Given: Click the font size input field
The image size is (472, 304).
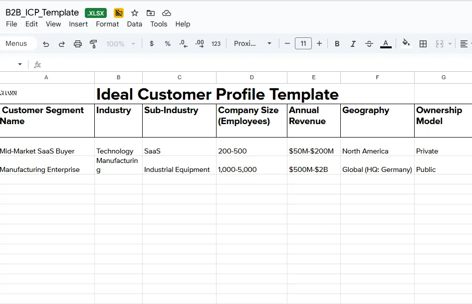Looking at the screenshot, I should 303,44.
